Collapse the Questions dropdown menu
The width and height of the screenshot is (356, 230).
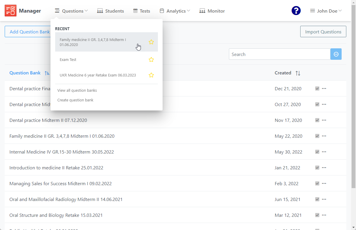[x=71, y=11]
